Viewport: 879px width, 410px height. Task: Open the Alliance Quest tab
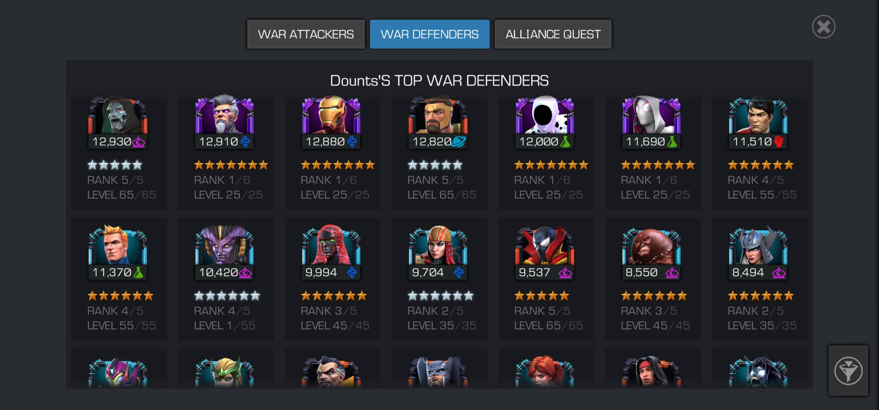coord(553,34)
